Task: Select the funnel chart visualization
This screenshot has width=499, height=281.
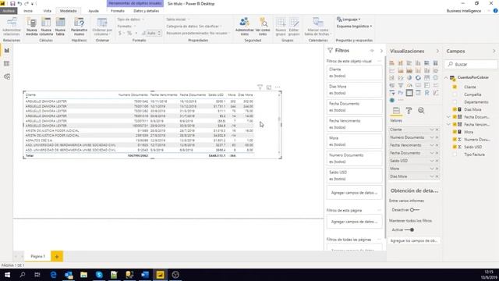Action: [x=401, y=85]
